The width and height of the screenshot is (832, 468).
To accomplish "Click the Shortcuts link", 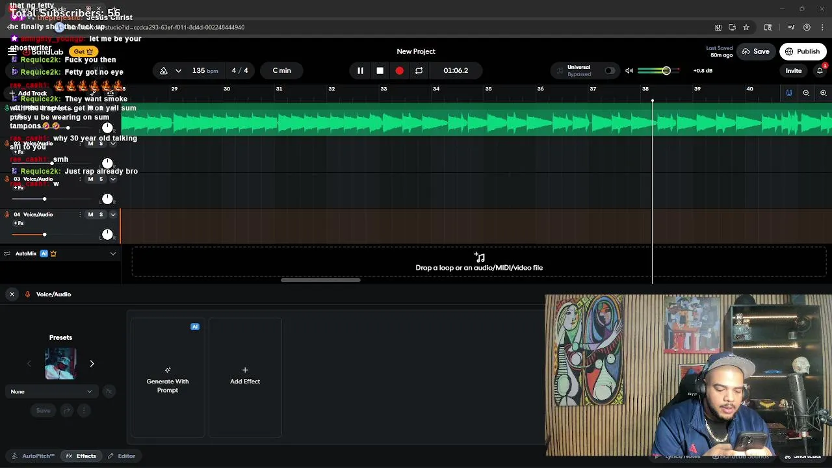I will [803, 456].
